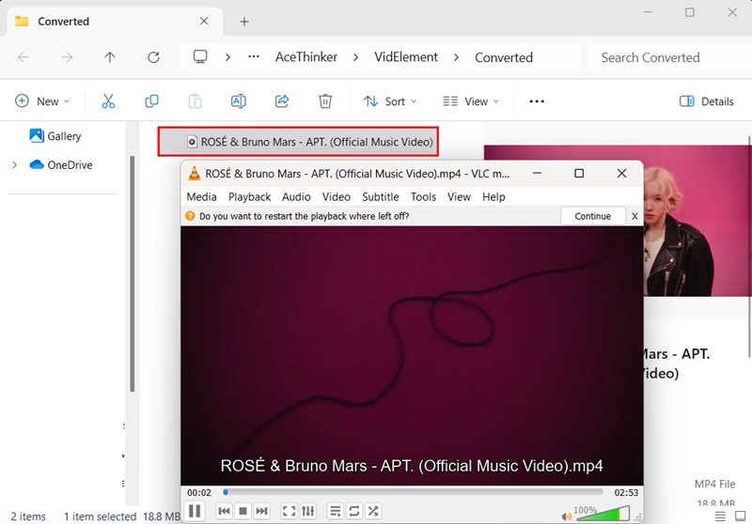Screen dimensions: 752x524
Task: Switch to details list view icon
Action: [720, 516]
